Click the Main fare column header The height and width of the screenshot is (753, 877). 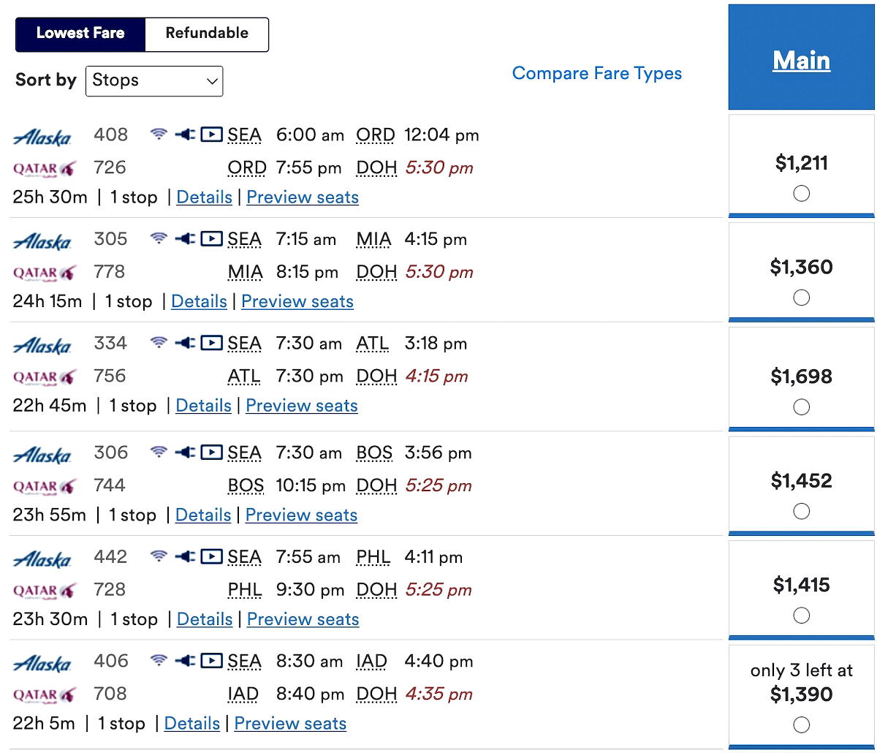click(801, 61)
